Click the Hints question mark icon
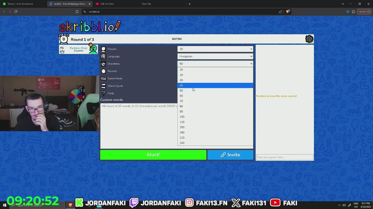 pyautogui.click(x=103, y=93)
